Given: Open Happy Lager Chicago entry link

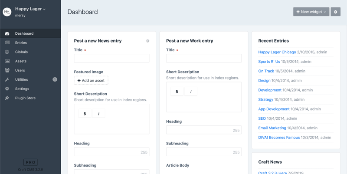Looking at the screenshot, I should pyautogui.click(x=277, y=52).
